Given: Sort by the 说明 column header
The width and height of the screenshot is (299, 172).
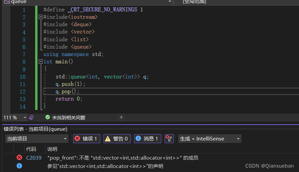Looking at the screenshot, I should pyautogui.click(x=52, y=149).
